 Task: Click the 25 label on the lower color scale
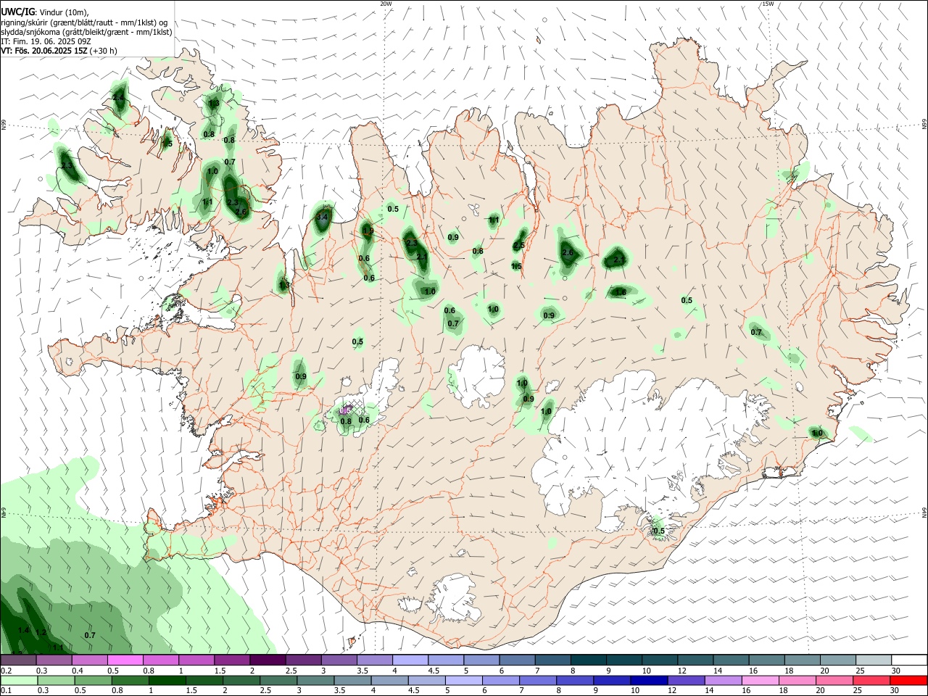[x=859, y=690]
